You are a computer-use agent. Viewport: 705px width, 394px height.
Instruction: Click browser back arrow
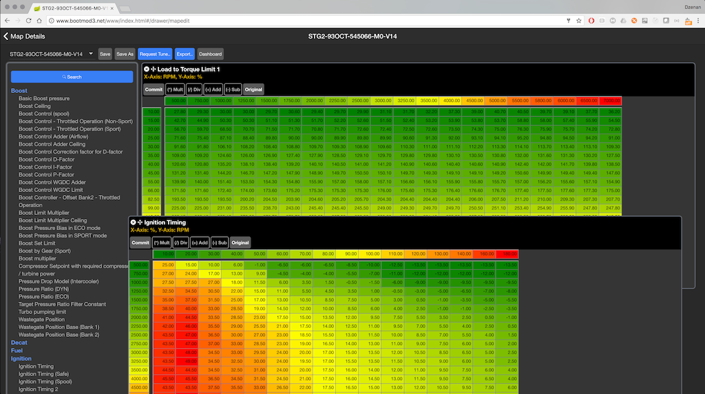point(7,21)
